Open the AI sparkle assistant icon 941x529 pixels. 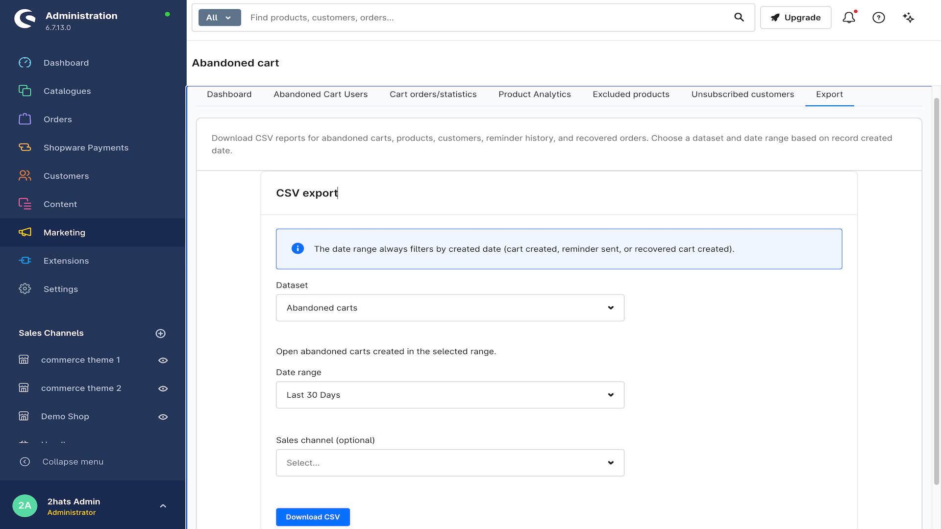pos(908,18)
